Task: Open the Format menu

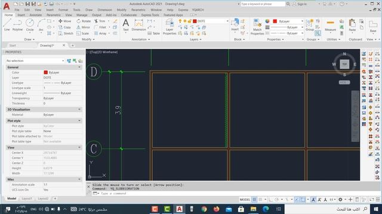Action: 63,10
